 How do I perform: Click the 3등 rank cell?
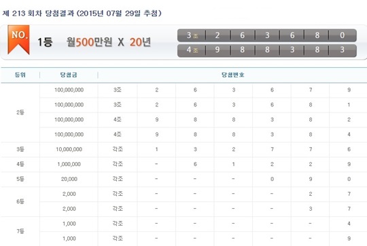(x=20, y=149)
